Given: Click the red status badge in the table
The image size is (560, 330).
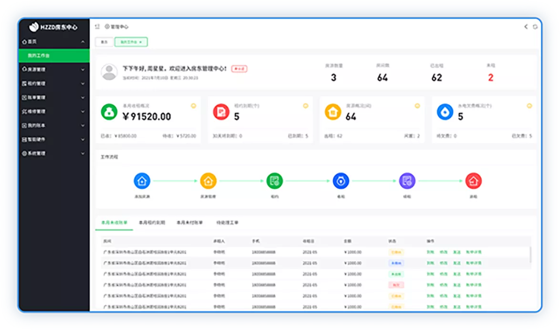Looking at the screenshot, I should 396,285.
